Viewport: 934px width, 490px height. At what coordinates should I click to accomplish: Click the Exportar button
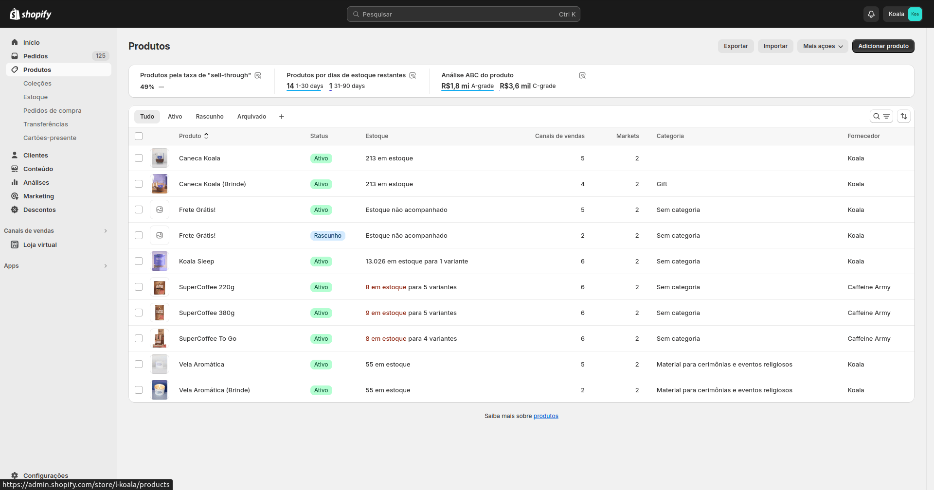coord(736,46)
